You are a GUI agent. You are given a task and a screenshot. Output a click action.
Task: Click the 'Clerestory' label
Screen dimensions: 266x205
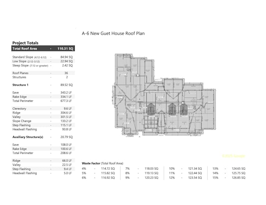click(19, 109)
